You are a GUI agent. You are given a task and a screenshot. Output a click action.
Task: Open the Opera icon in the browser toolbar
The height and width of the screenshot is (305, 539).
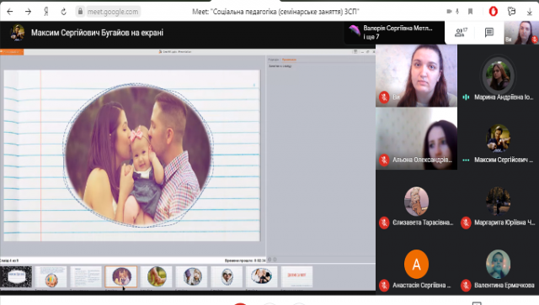494,11
